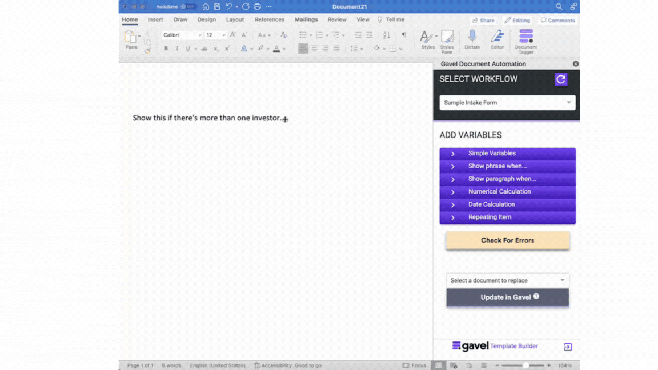Click the Update in Gavel button

[x=507, y=297]
